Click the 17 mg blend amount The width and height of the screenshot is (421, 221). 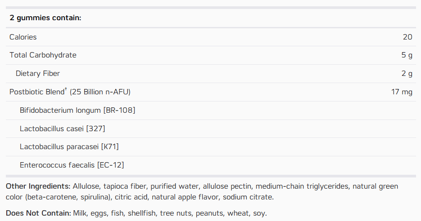[x=402, y=92]
